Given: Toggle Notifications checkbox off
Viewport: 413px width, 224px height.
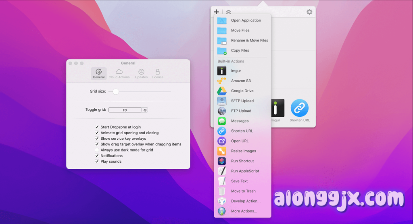Looking at the screenshot, I should [x=97, y=156].
